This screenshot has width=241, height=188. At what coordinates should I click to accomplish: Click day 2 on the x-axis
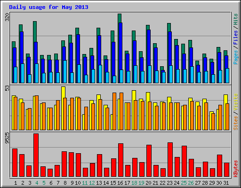pos(23,183)
